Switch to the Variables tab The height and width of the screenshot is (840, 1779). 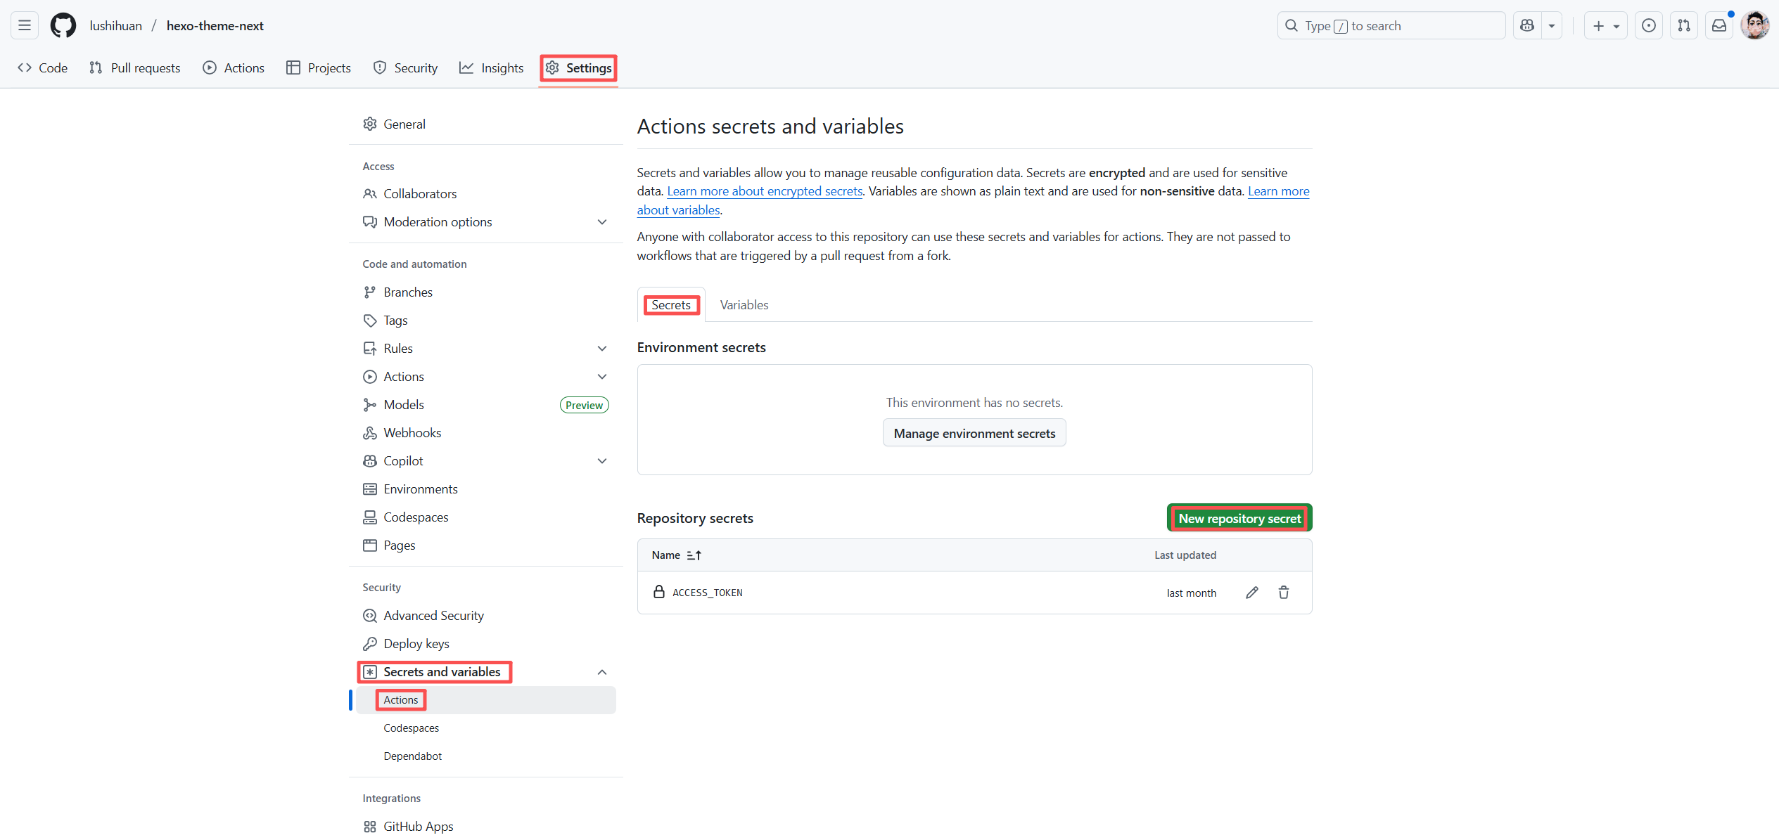click(x=744, y=305)
